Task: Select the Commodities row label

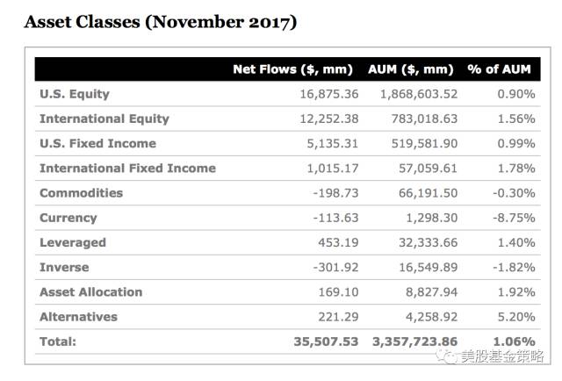Action: (82, 193)
